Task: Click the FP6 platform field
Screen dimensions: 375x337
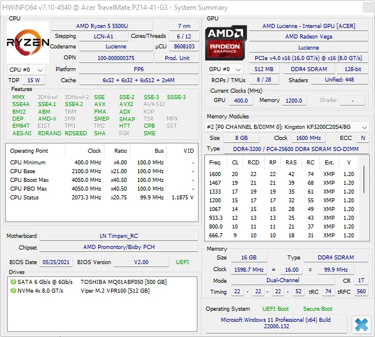Action: click(x=139, y=69)
